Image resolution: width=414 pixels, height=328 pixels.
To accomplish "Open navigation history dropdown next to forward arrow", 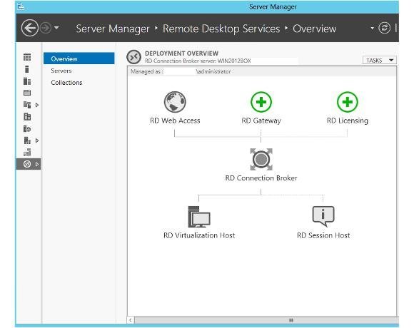I will (x=56, y=27).
